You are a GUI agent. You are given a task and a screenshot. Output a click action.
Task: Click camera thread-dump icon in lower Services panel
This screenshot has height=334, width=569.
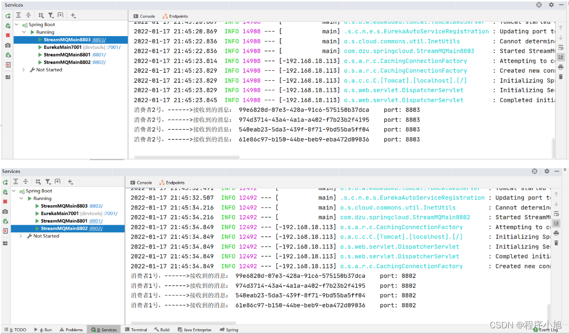(5, 211)
